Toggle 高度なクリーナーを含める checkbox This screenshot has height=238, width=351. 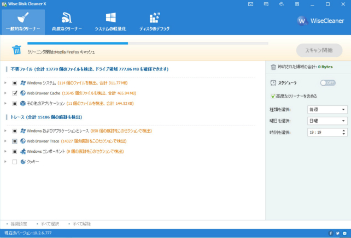tap(273, 96)
